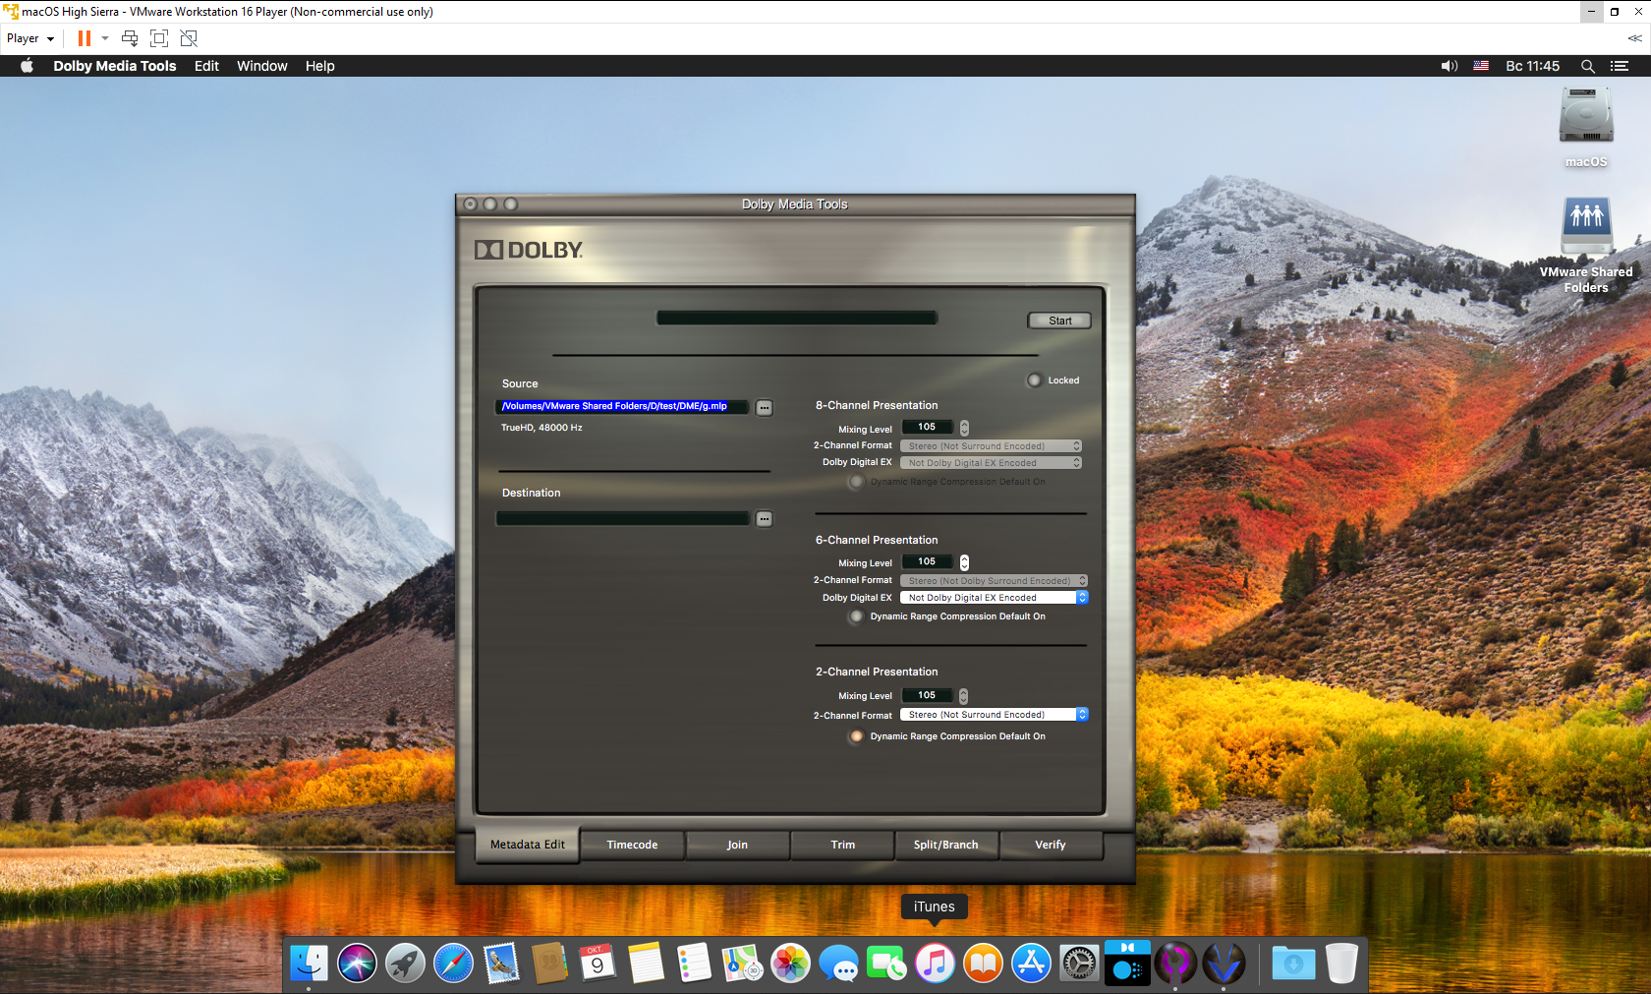Toggle 6-Channel Dynamic Range Compression Default On
Viewport: 1651px width, 994px height.
click(856, 616)
